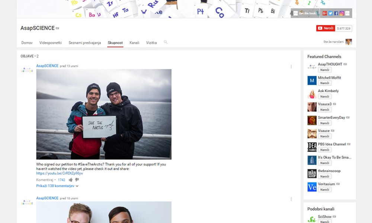Subscribe to Vsauce with Naroči
Viewport: 372px width, 223px height.
324,136
